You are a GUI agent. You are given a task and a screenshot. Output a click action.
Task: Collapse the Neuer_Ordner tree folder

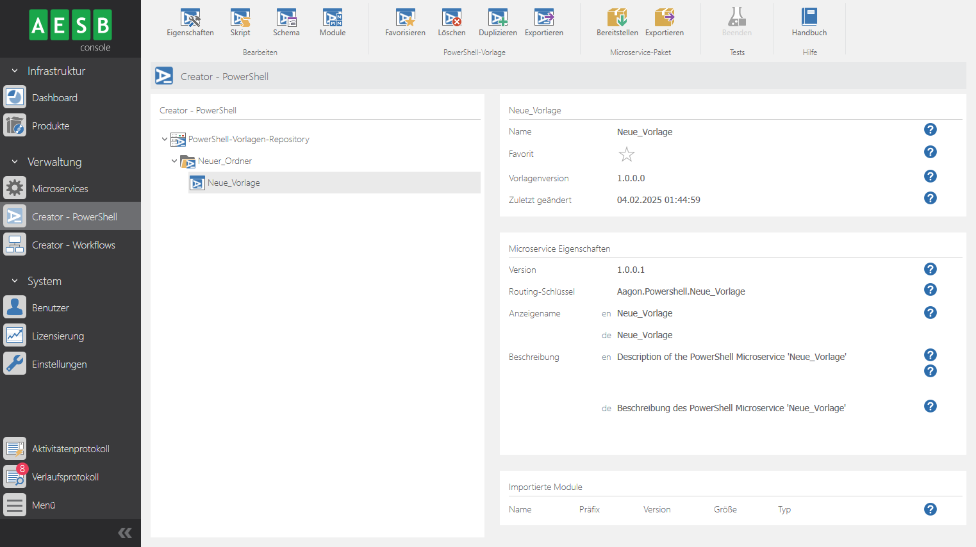(174, 161)
